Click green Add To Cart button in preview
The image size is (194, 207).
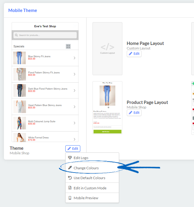107,132
